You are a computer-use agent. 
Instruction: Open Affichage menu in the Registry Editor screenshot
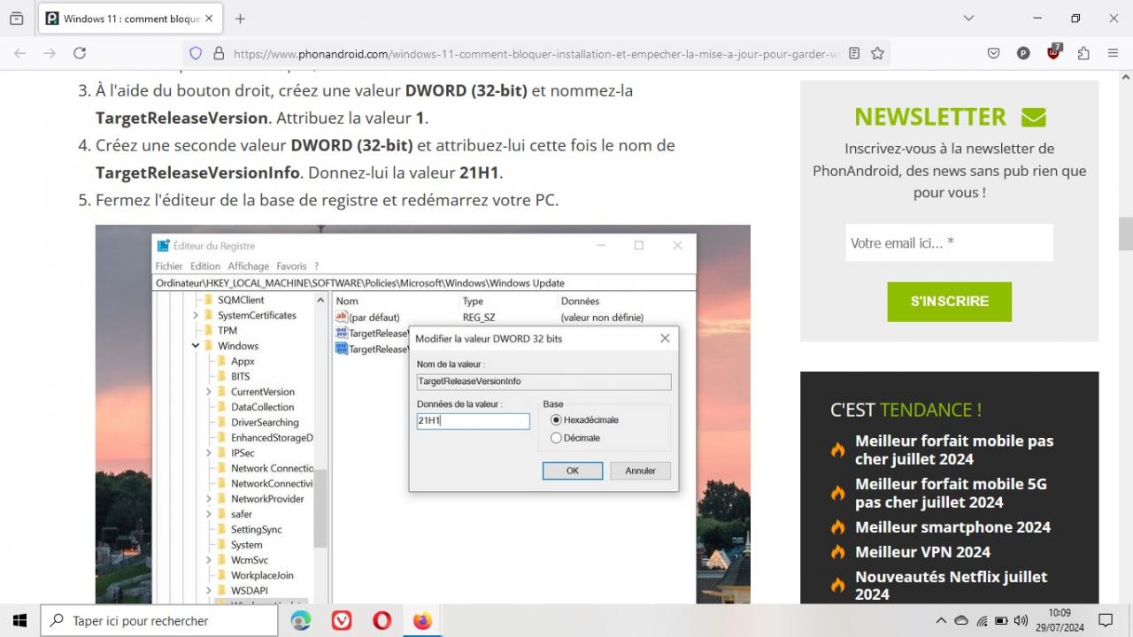[x=249, y=266]
